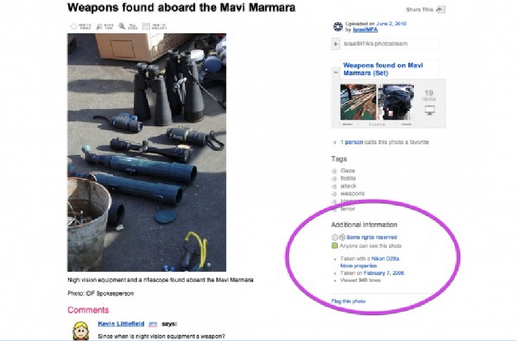
Task: Open All Sizes magnifier icon
Action: click(x=122, y=27)
